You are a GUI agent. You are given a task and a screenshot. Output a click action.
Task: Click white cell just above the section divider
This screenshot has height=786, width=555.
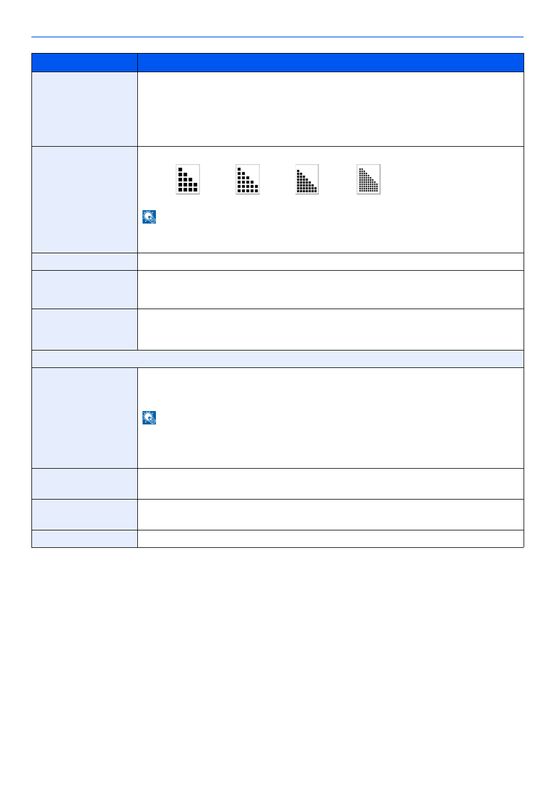click(x=330, y=330)
